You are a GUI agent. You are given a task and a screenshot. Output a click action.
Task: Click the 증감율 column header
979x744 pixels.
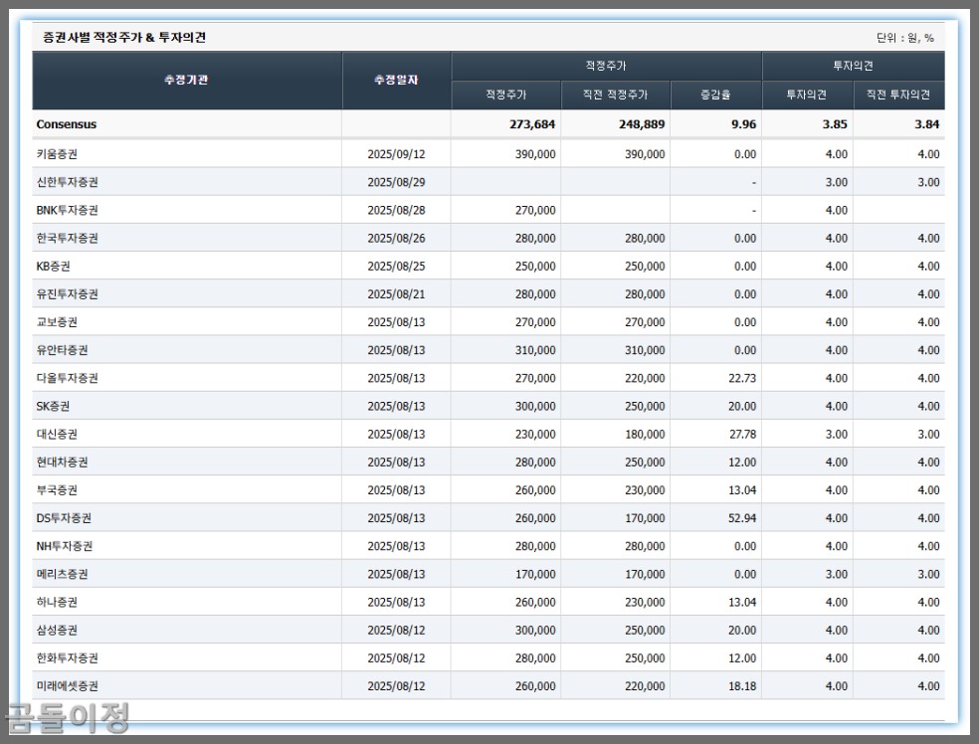click(x=715, y=94)
